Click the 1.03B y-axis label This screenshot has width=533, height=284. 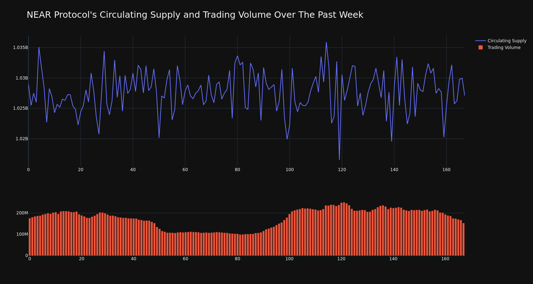[x=22, y=78]
